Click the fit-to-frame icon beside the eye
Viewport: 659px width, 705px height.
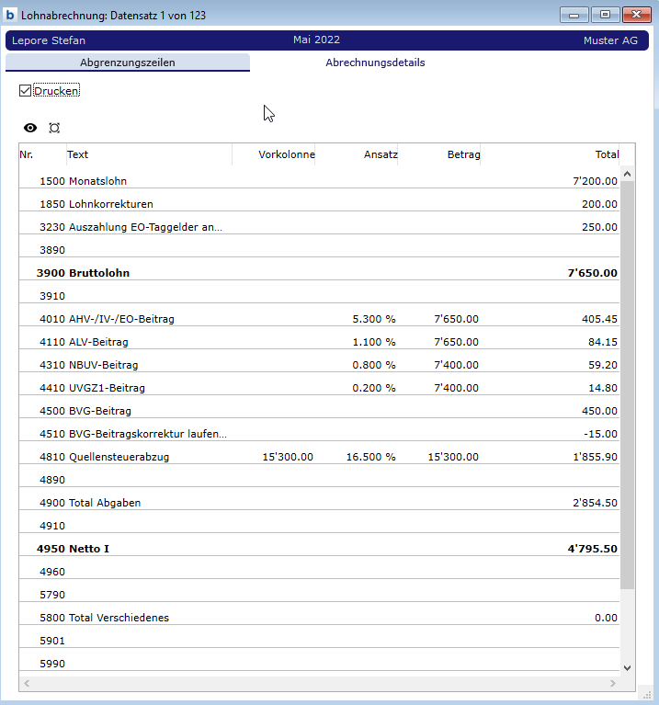tap(54, 128)
